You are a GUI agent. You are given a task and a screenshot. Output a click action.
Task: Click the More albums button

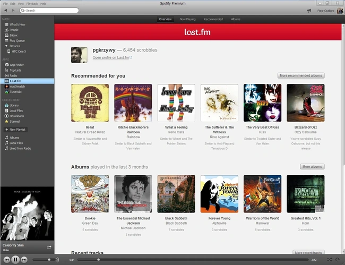tap(312, 167)
